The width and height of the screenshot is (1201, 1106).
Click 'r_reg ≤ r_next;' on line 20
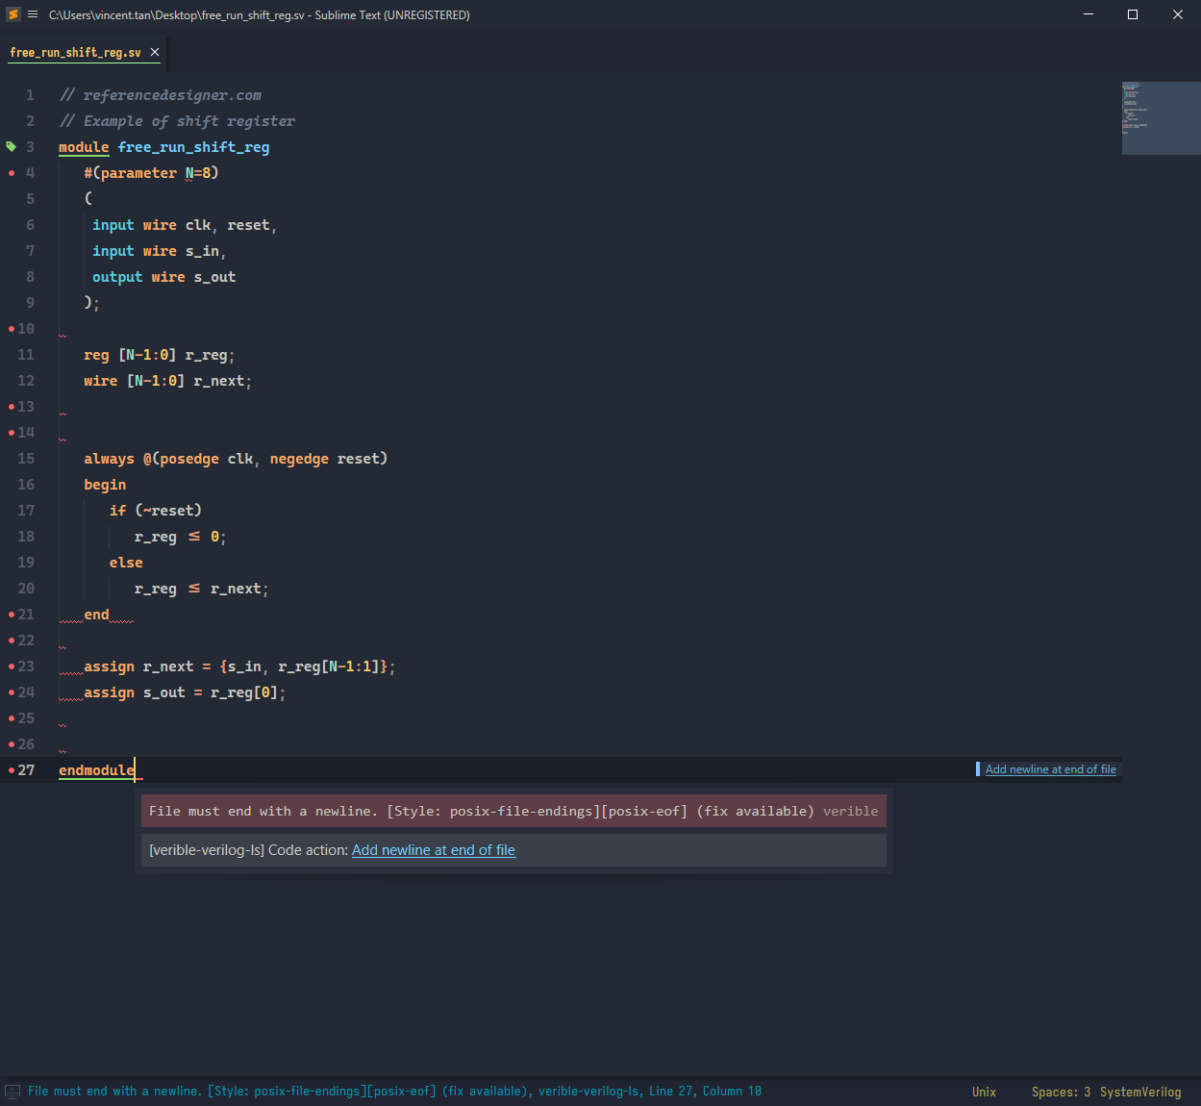click(x=201, y=589)
